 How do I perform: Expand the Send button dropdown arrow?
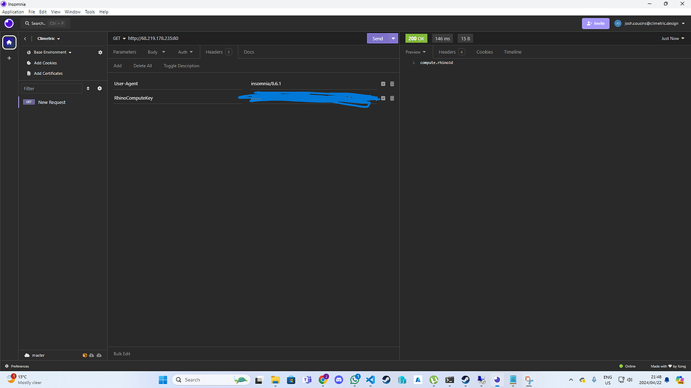point(393,38)
